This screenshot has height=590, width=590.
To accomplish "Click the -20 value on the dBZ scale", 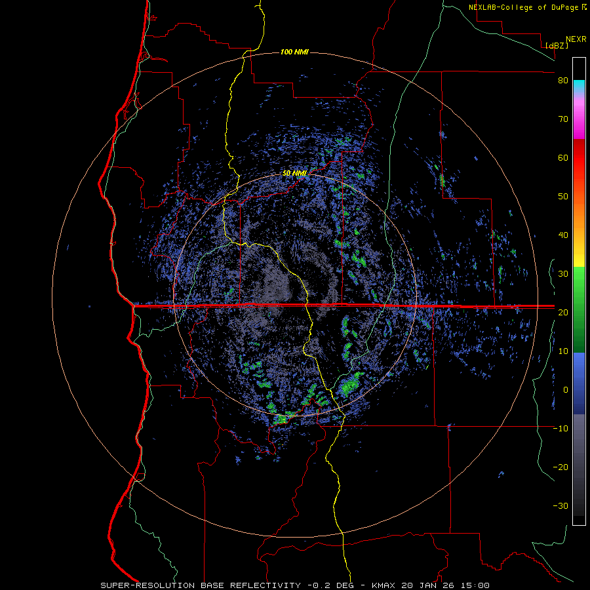I will [x=560, y=467].
